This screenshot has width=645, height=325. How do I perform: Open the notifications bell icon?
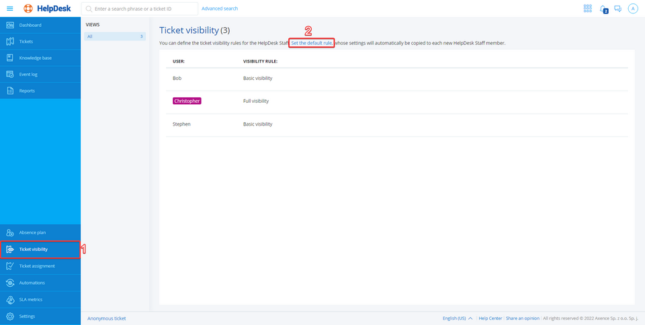(603, 9)
